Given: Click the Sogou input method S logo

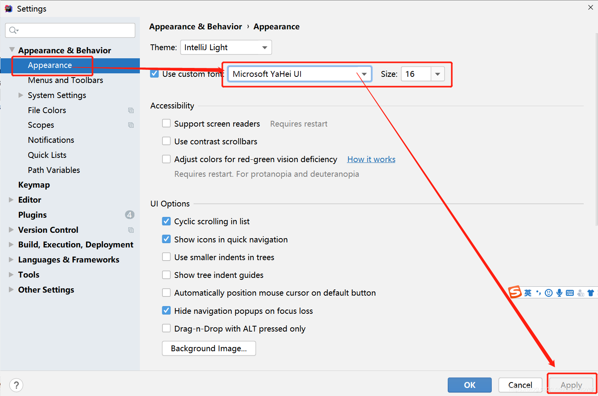Looking at the screenshot, I should tap(515, 292).
